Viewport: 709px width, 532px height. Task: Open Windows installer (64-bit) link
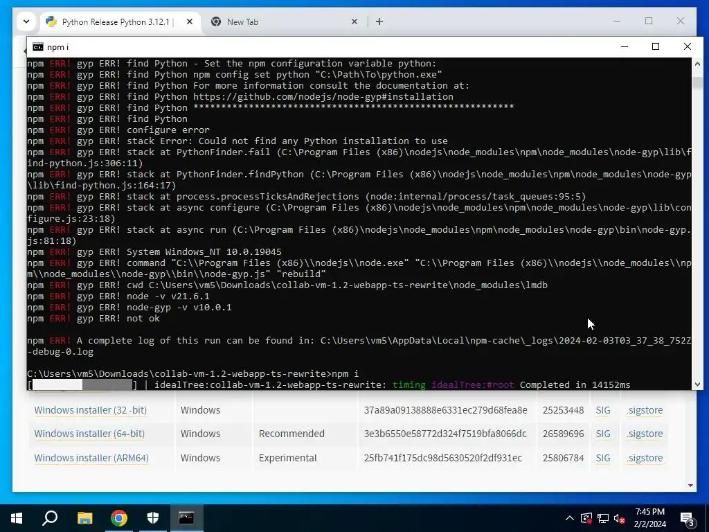[89, 434]
